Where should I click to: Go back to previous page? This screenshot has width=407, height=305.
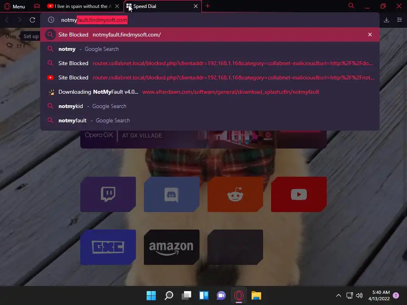(7, 20)
